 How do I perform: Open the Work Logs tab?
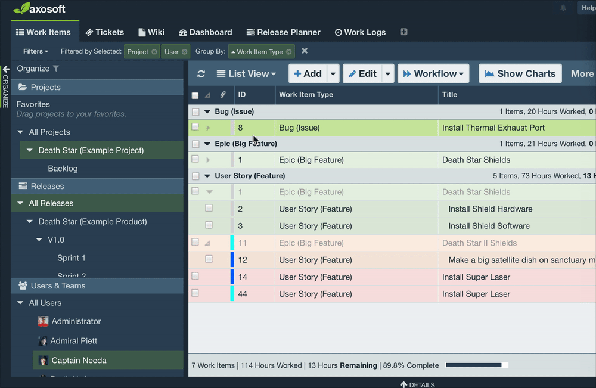[x=360, y=32]
